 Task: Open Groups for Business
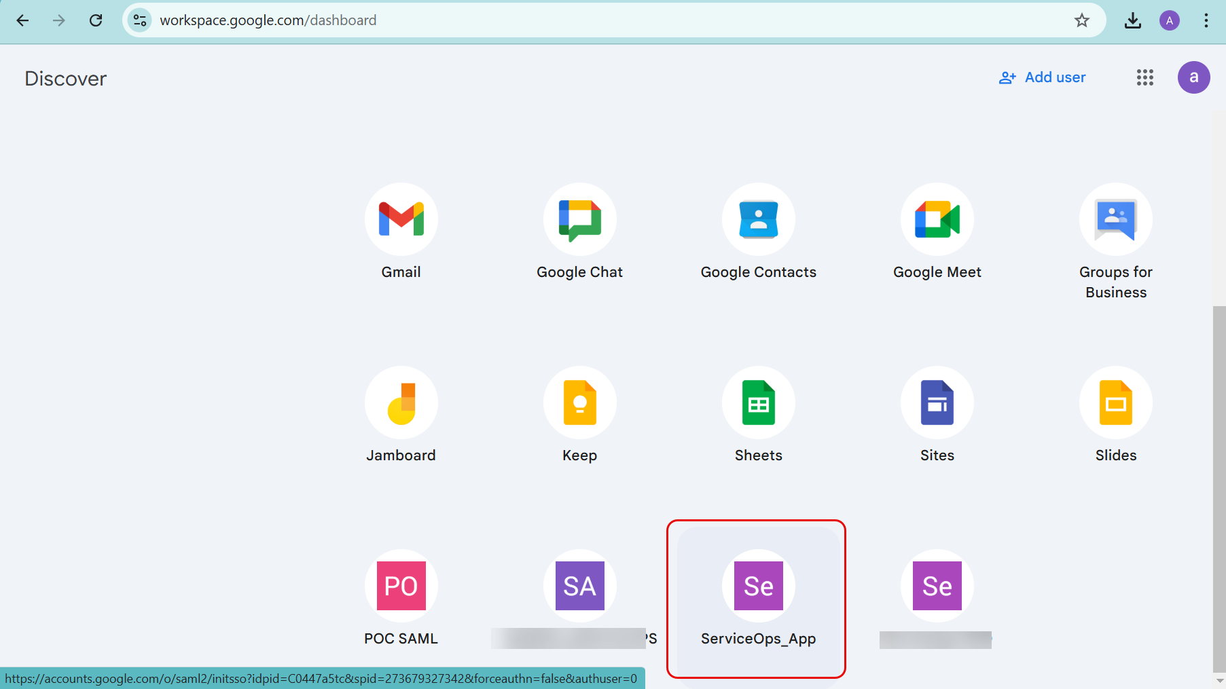pos(1115,219)
